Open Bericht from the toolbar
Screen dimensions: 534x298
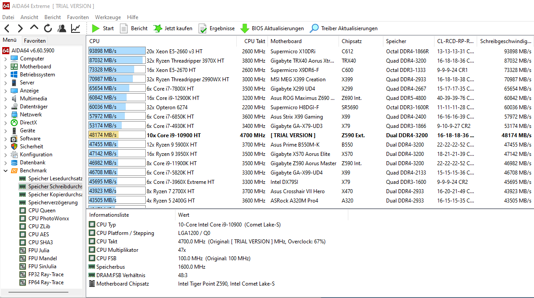pos(133,28)
